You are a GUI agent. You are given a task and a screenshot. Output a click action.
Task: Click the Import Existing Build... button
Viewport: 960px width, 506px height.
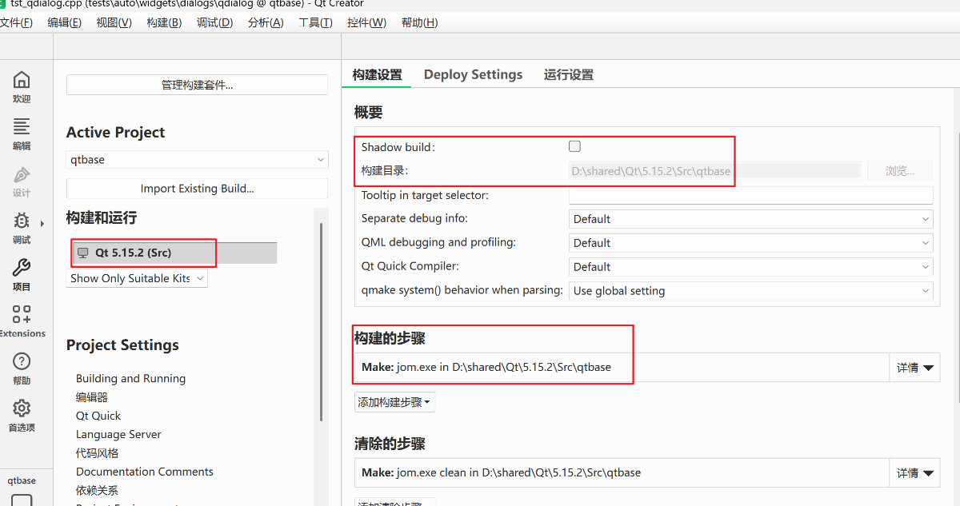pyautogui.click(x=197, y=189)
